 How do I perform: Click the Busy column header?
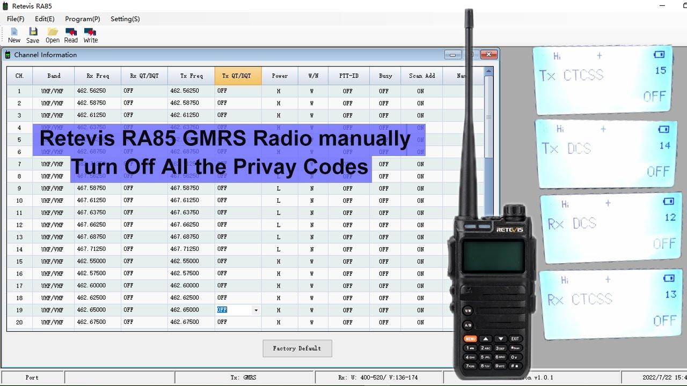pyautogui.click(x=385, y=76)
